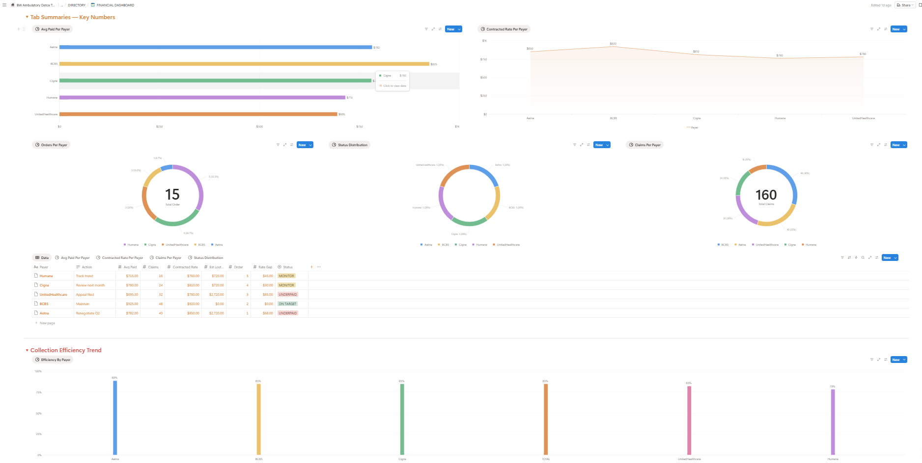Open the New dropdown arrow for Avg Paid Per Payer
The image size is (922, 463).
pyautogui.click(x=459, y=29)
